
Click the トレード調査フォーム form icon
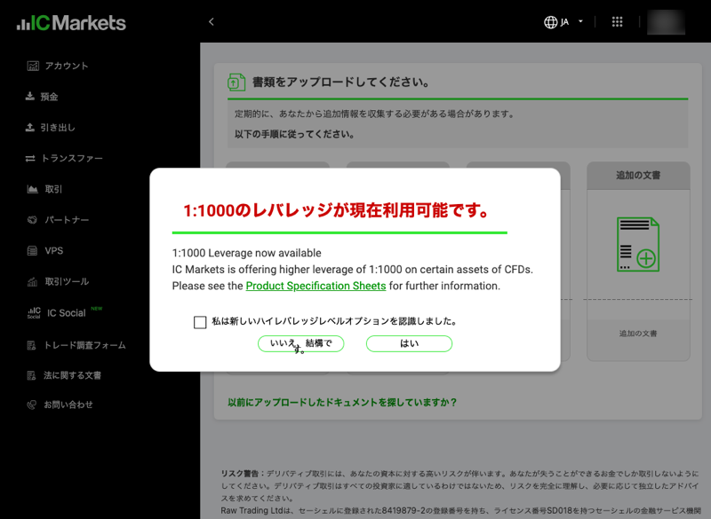[31, 346]
